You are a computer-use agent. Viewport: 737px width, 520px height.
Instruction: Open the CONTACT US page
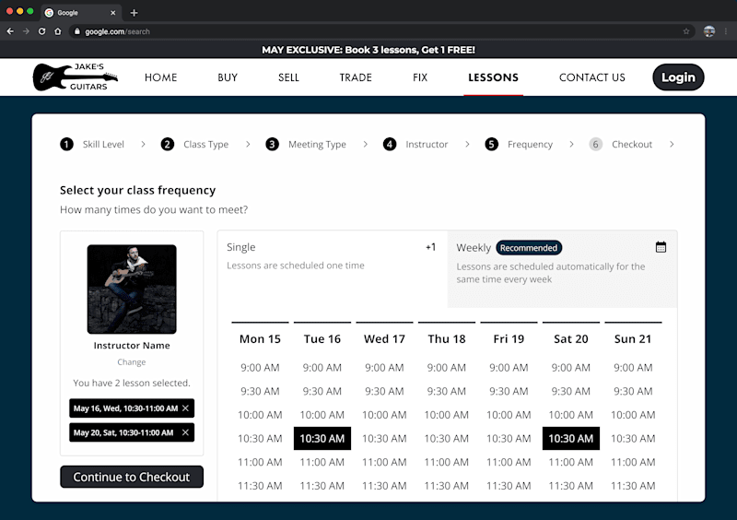(591, 77)
